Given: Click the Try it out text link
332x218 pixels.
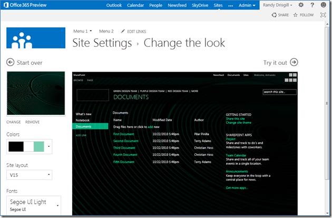Looking at the screenshot, I should tap(275, 63).
